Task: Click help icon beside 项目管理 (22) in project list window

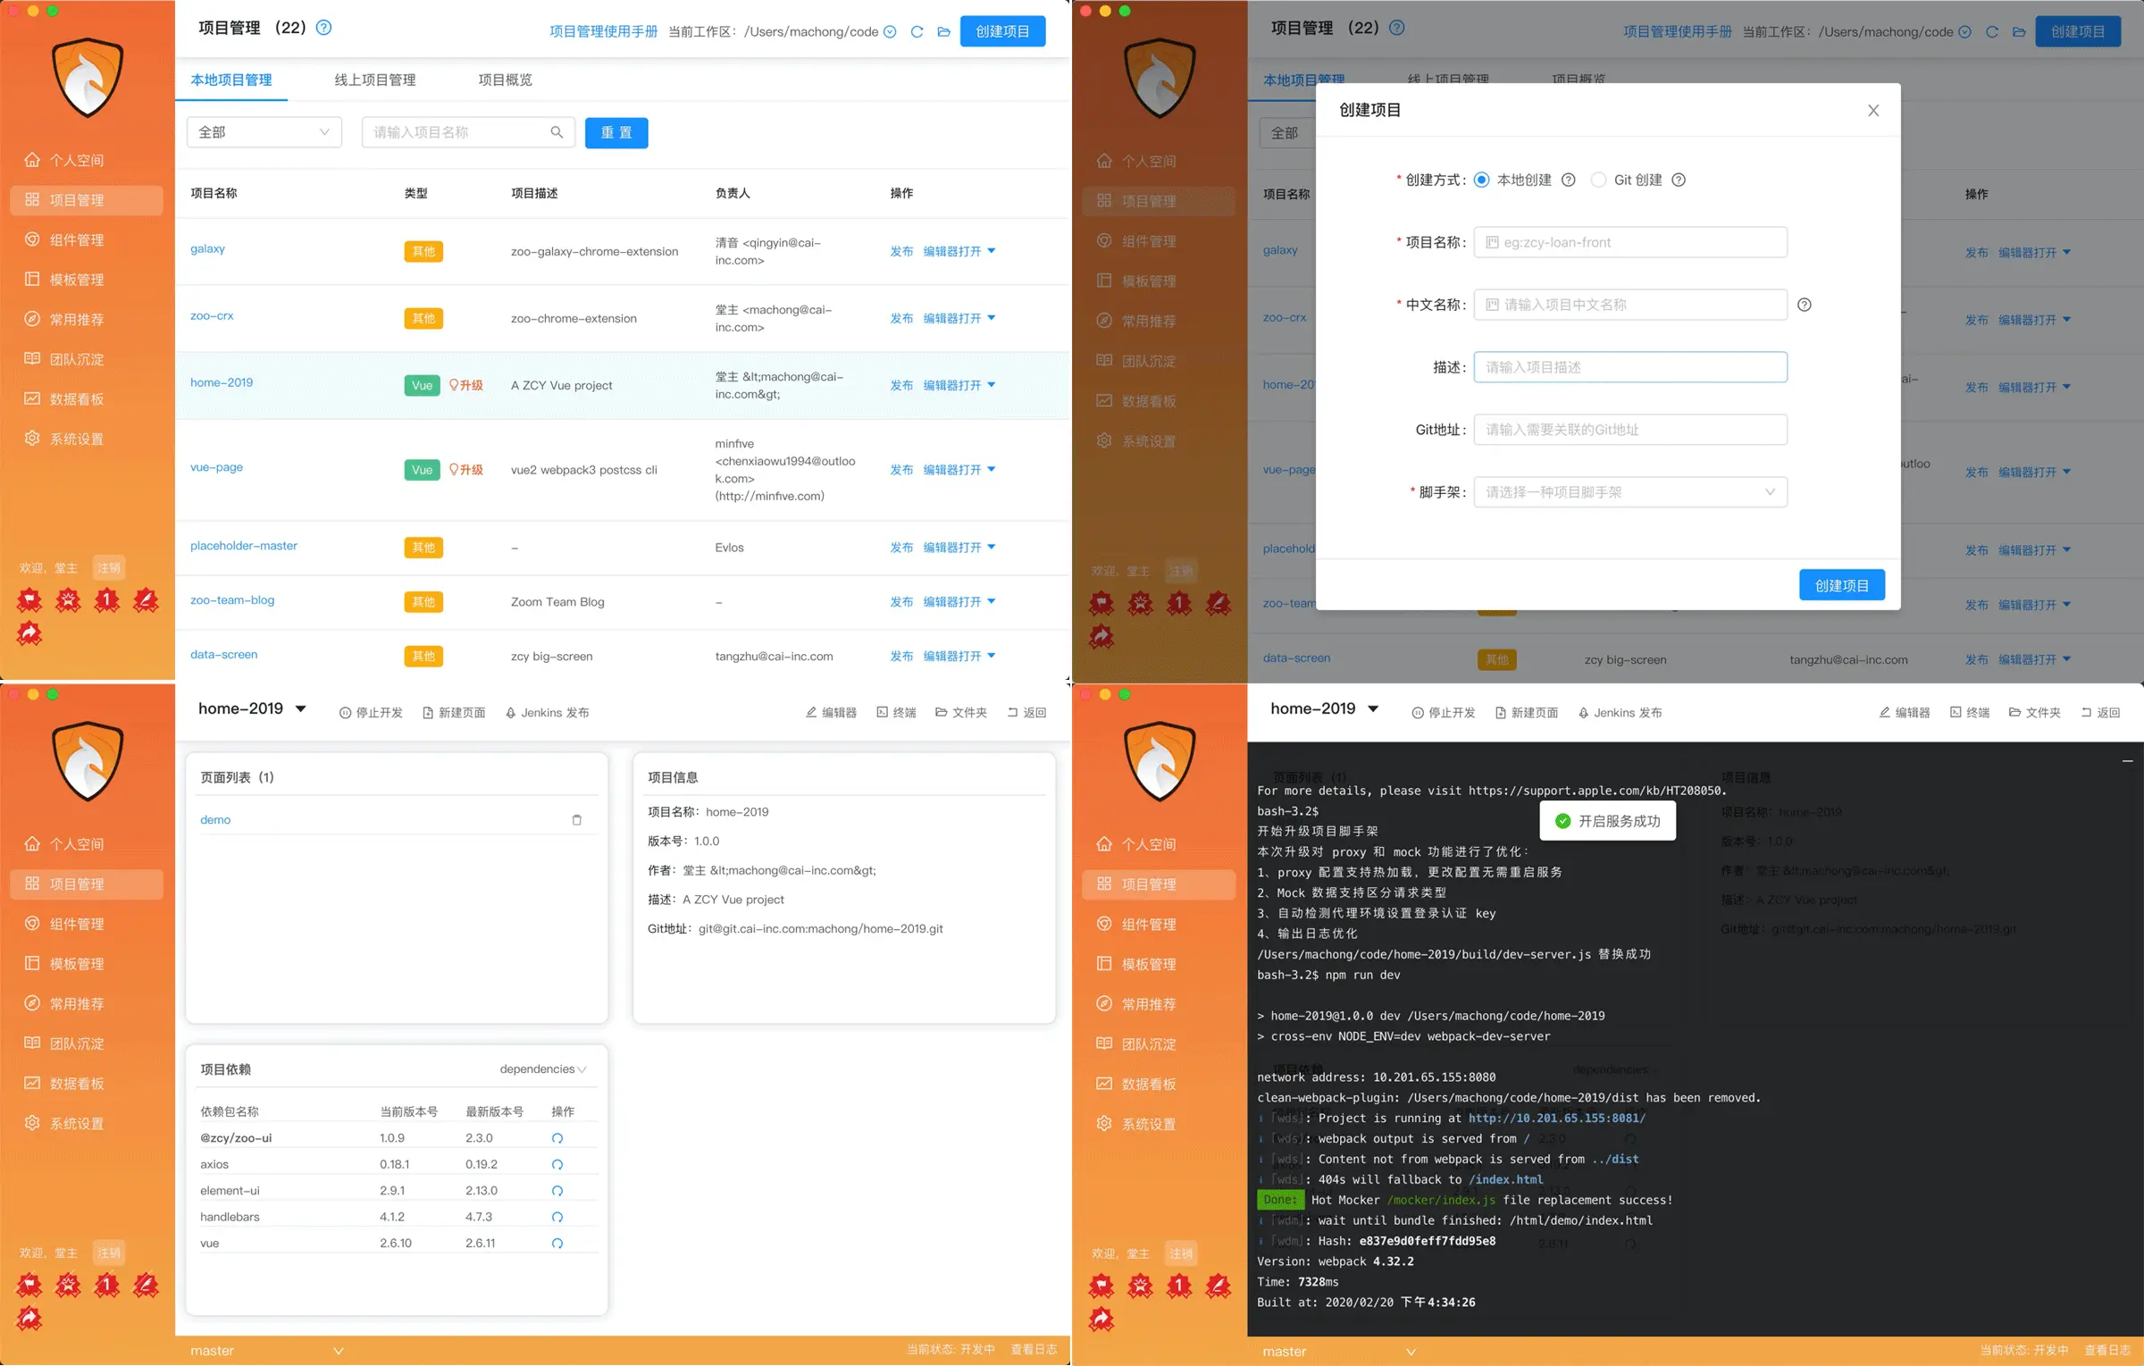Action: coord(324,28)
